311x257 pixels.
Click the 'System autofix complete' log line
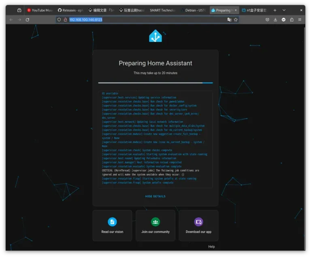click(138, 183)
